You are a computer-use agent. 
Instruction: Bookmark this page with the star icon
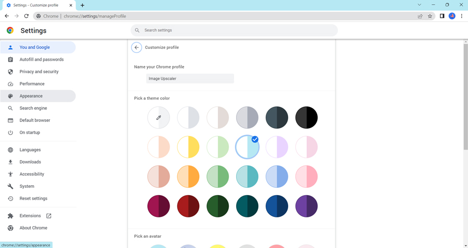tap(430, 16)
